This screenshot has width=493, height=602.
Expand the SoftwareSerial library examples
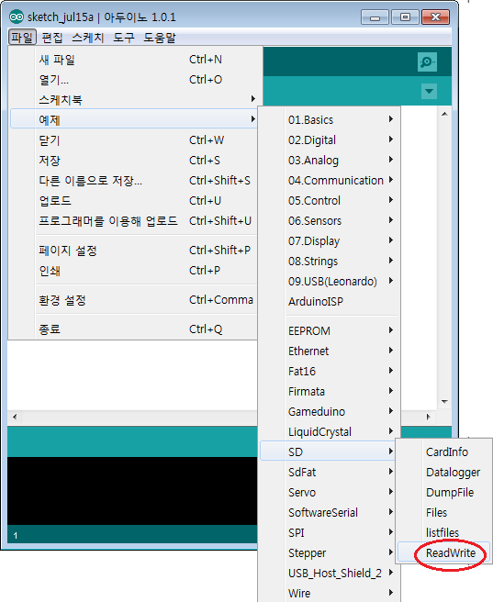330,513
